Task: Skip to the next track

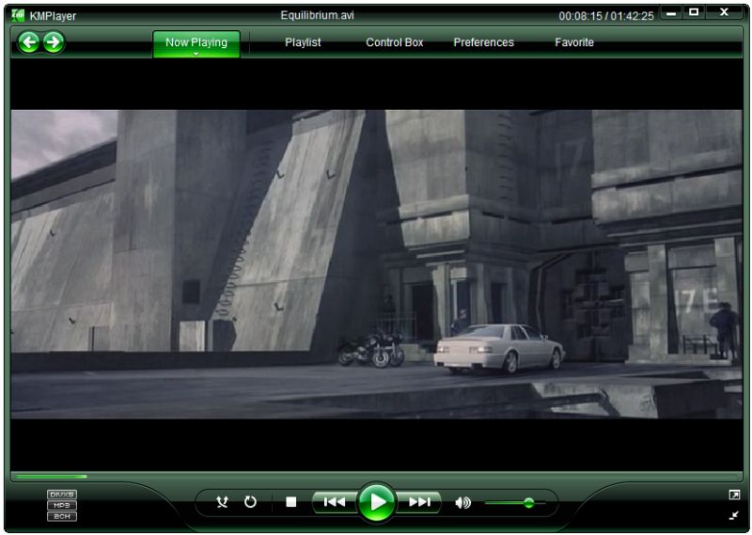Action: (x=419, y=502)
